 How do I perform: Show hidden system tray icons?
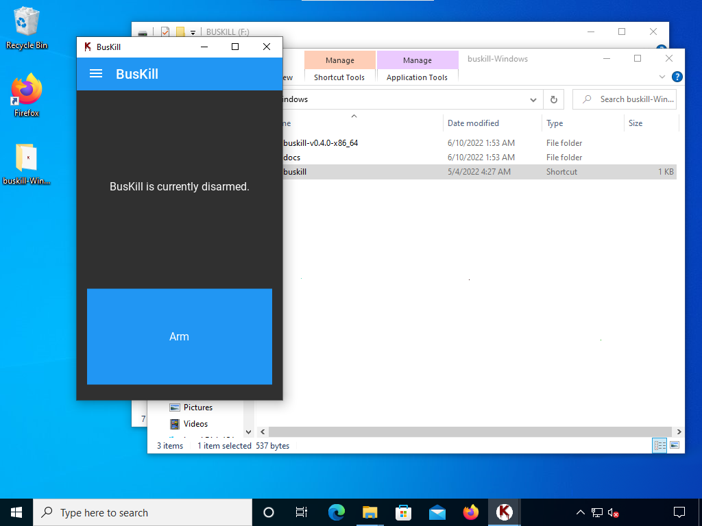tap(580, 512)
